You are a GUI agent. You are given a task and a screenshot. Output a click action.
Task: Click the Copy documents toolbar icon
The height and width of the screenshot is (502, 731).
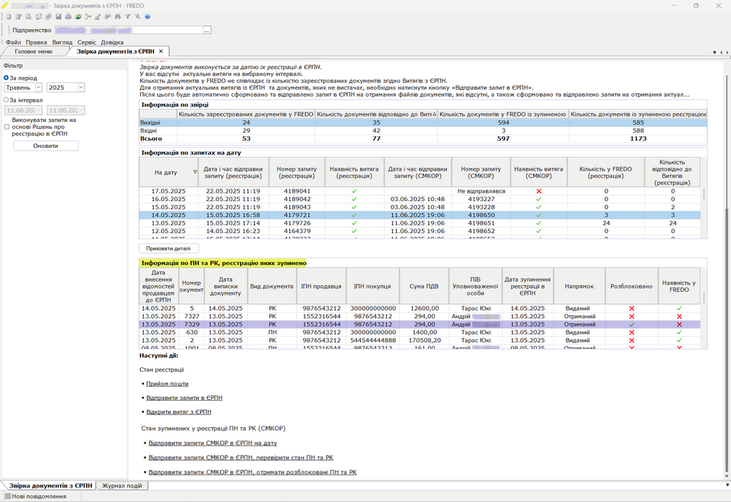39,16
